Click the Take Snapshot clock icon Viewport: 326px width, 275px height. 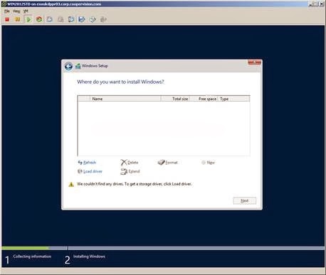click(50, 19)
